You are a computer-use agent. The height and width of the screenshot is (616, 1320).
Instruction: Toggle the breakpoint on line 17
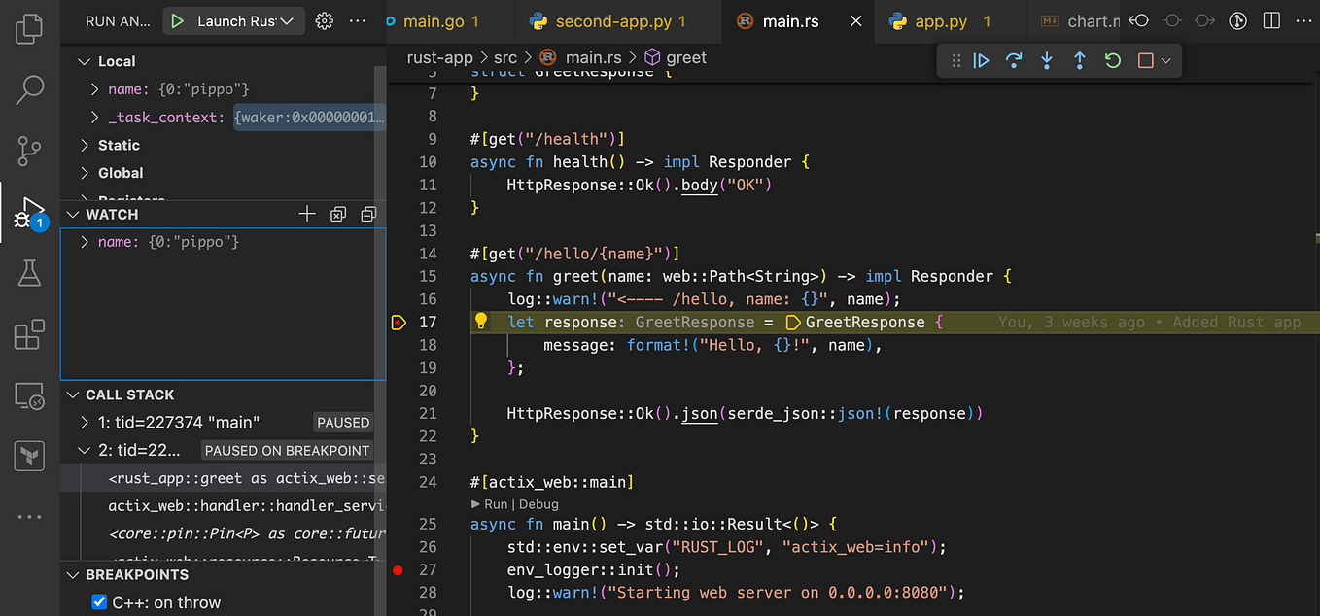(399, 322)
